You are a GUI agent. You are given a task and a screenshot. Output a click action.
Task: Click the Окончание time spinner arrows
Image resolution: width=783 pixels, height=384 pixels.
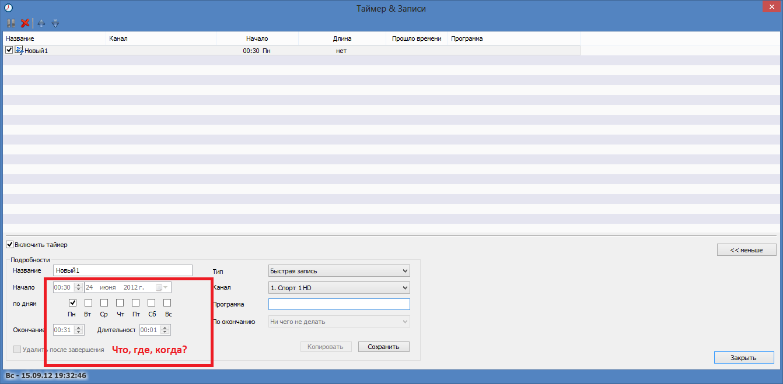pos(78,330)
